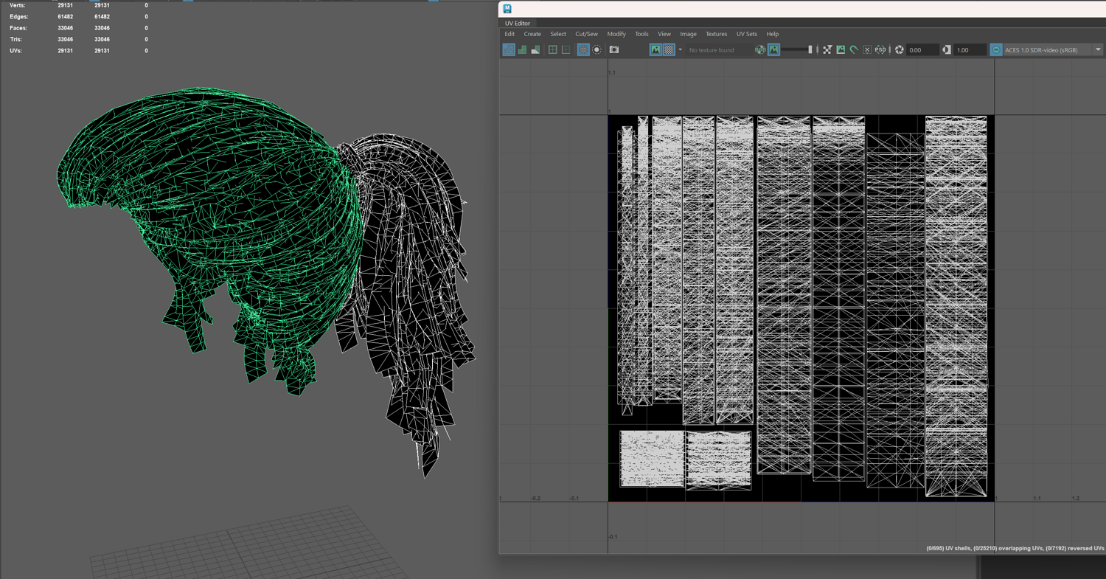Toggle wireframe UV shell display icon

click(x=509, y=49)
